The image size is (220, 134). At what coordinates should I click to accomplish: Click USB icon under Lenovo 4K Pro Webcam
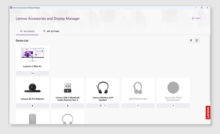pos(32,106)
